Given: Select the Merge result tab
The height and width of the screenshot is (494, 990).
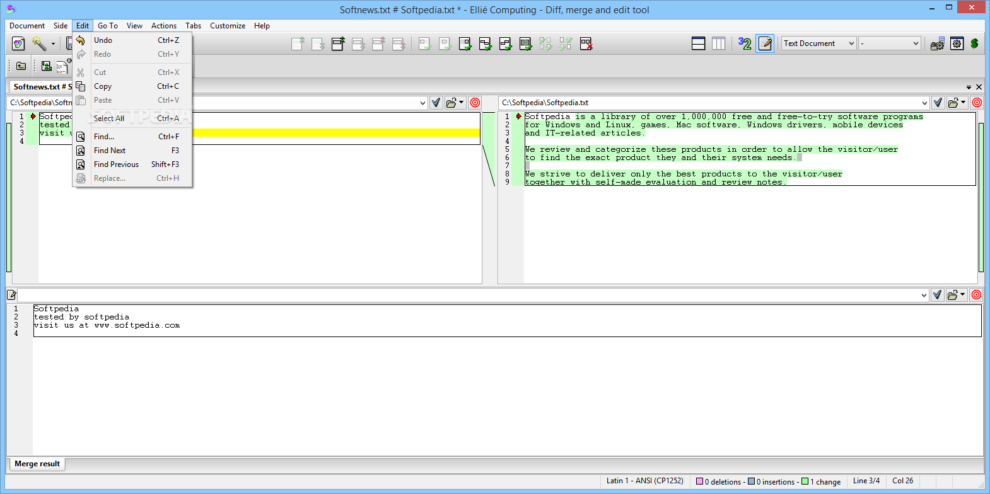Looking at the screenshot, I should click(x=37, y=464).
